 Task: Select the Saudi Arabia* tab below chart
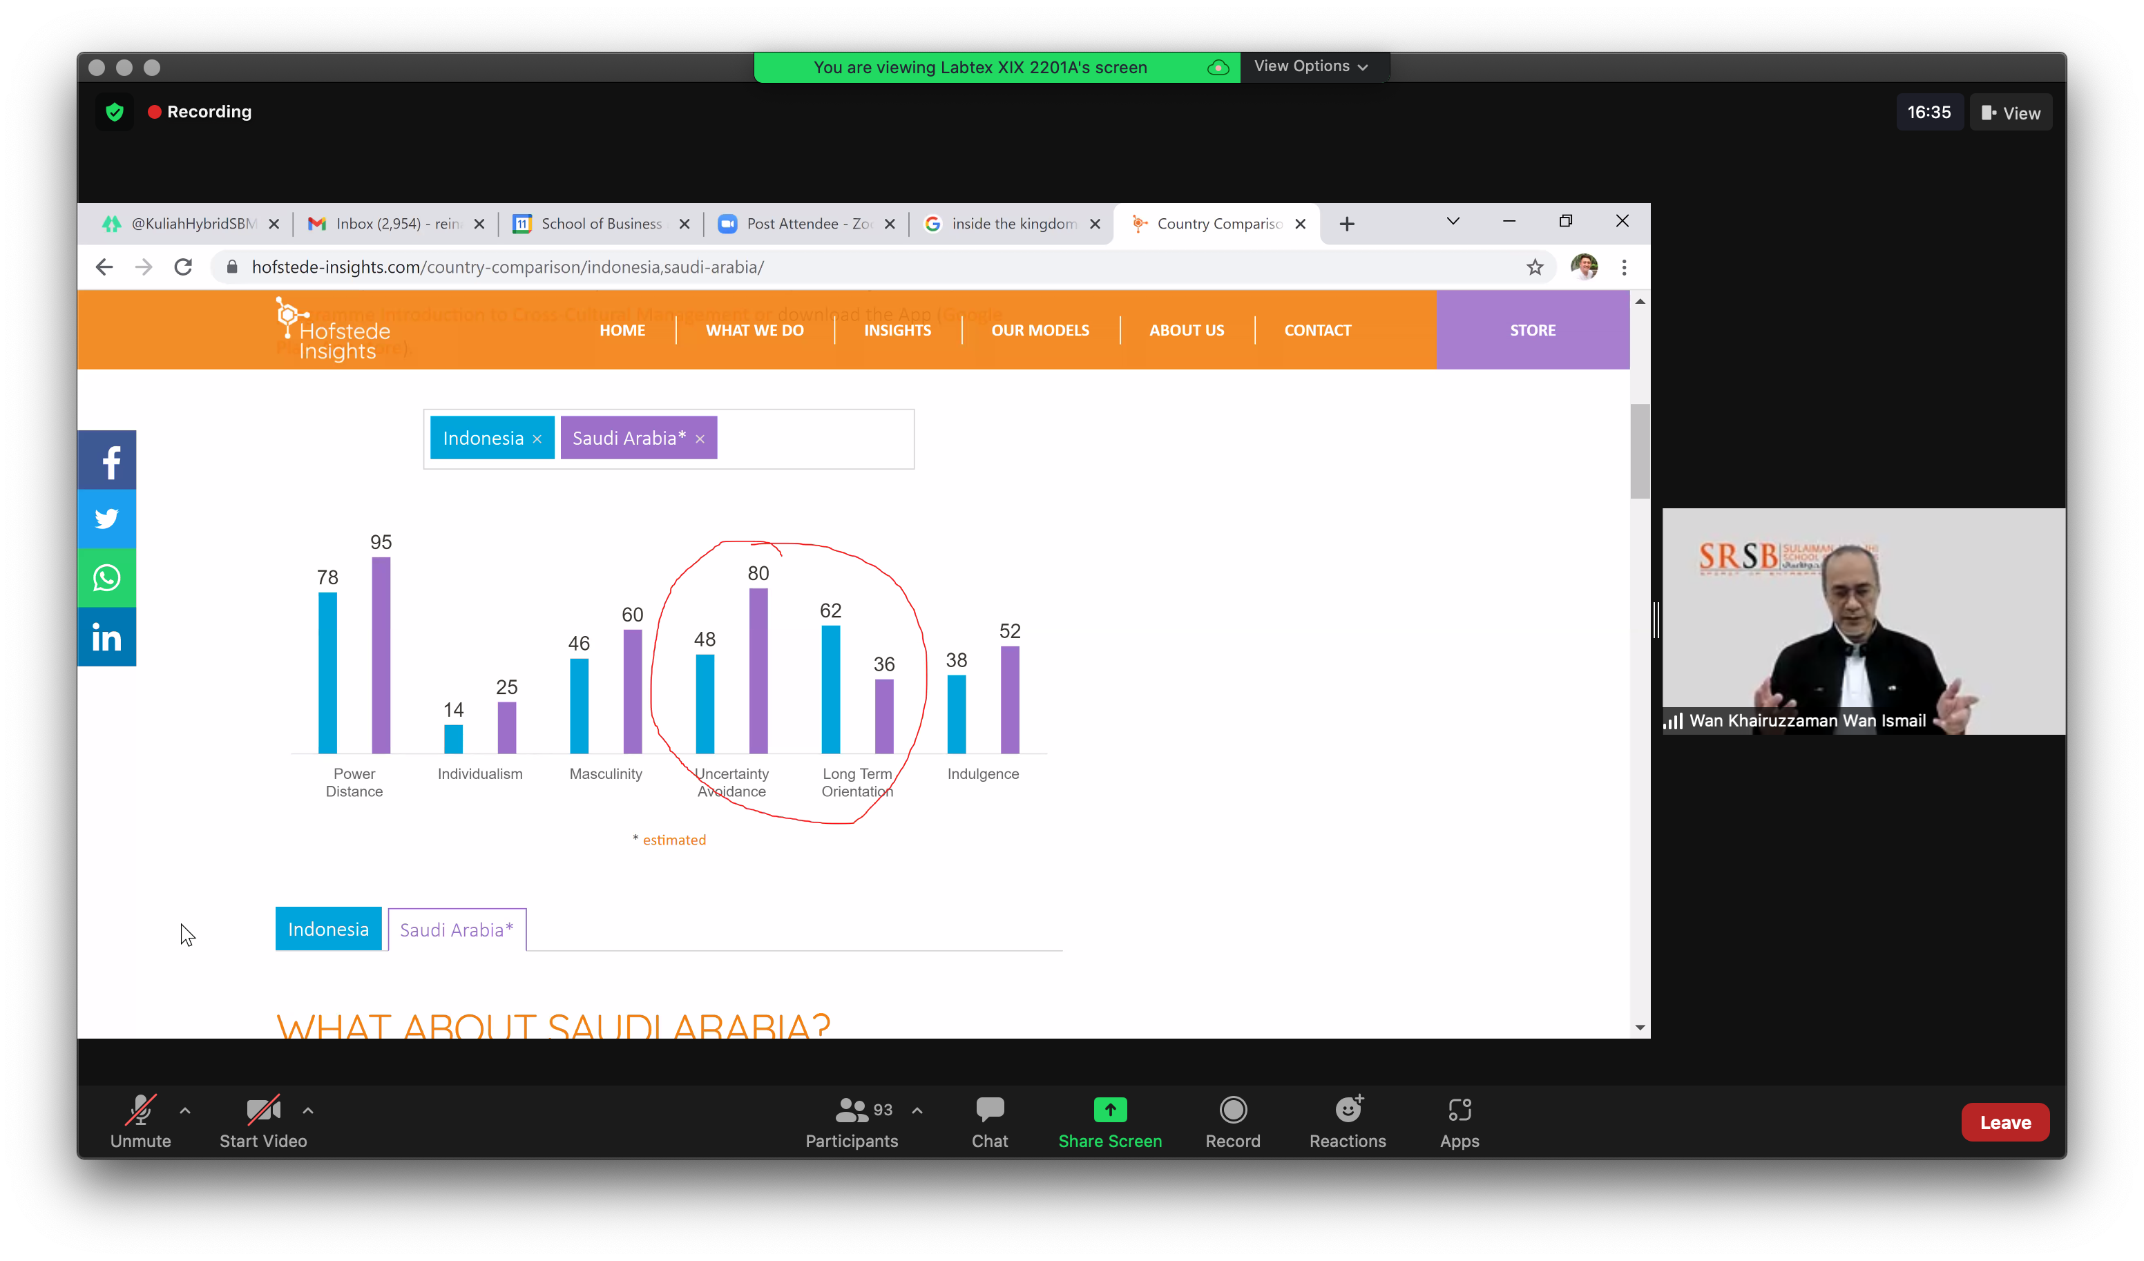coord(457,930)
